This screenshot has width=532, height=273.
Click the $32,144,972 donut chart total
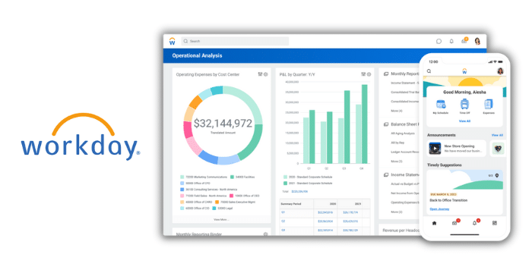click(x=223, y=124)
